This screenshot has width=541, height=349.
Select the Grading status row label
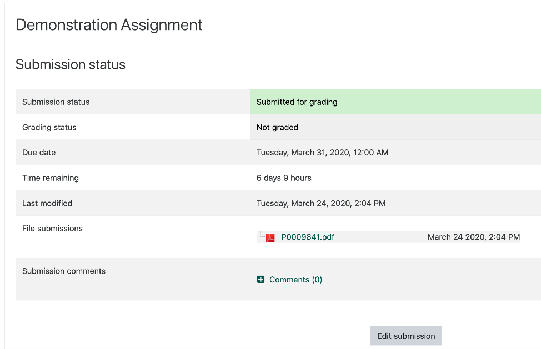click(x=49, y=128)
